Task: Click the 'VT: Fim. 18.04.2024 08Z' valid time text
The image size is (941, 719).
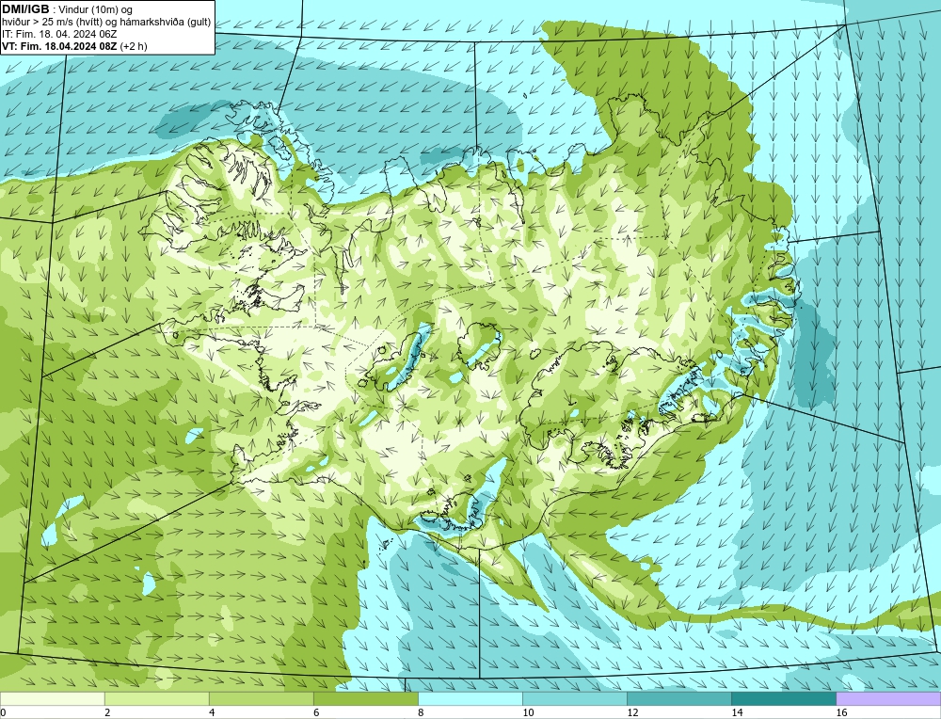Action: click(60, 45)
